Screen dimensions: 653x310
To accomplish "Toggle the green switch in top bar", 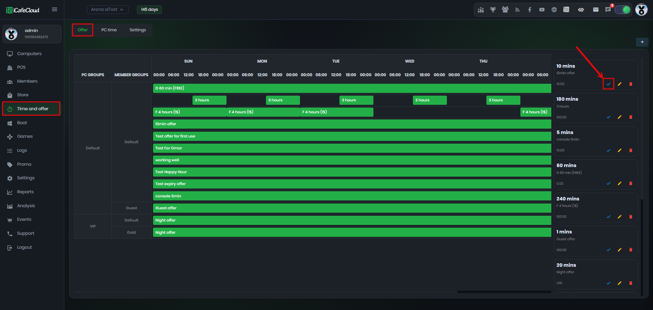I will click(x=623, y=10).
